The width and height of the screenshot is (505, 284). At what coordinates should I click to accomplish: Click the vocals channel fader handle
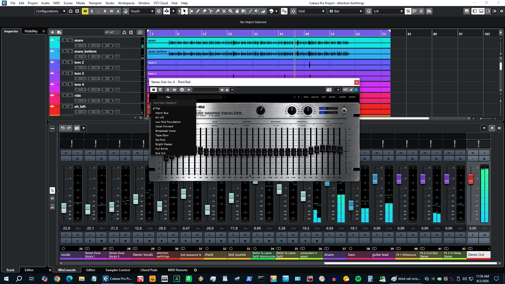click(x=64, y=208)
